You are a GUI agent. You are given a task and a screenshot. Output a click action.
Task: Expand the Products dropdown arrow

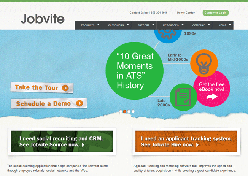[x=99, y=25]
